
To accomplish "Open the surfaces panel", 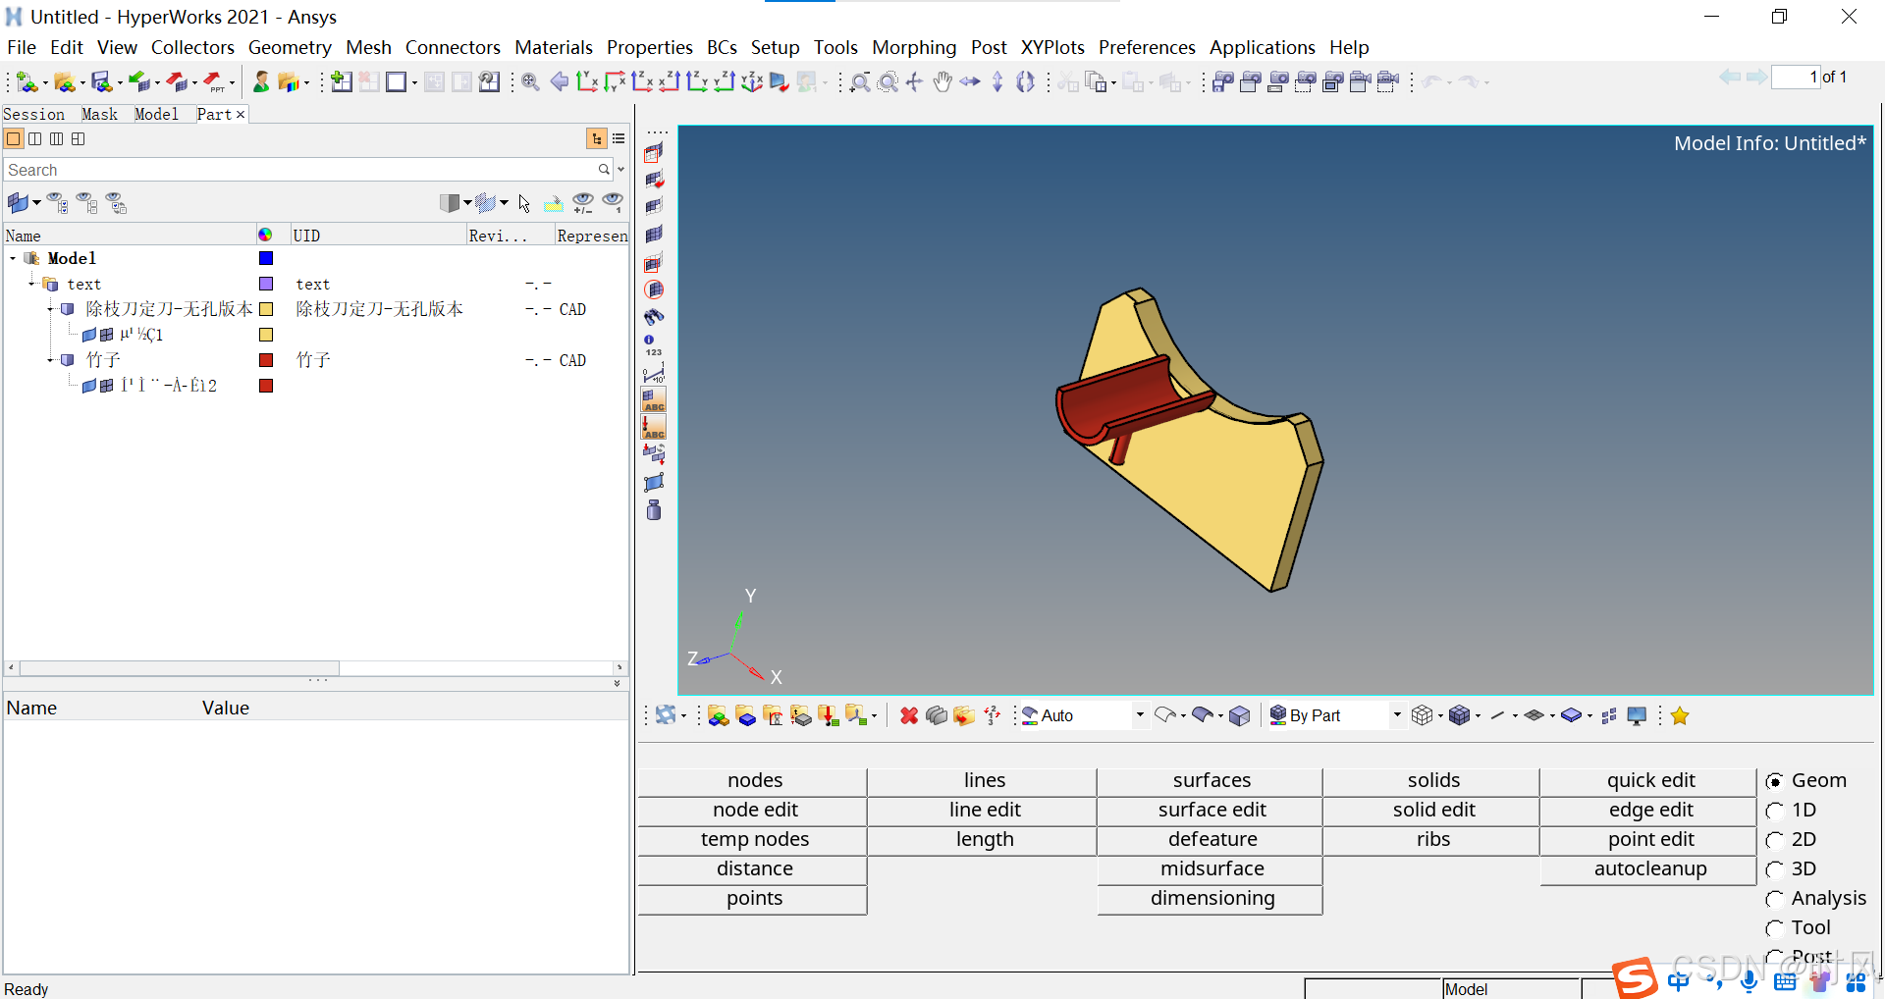I will (x=1211, y=781).
